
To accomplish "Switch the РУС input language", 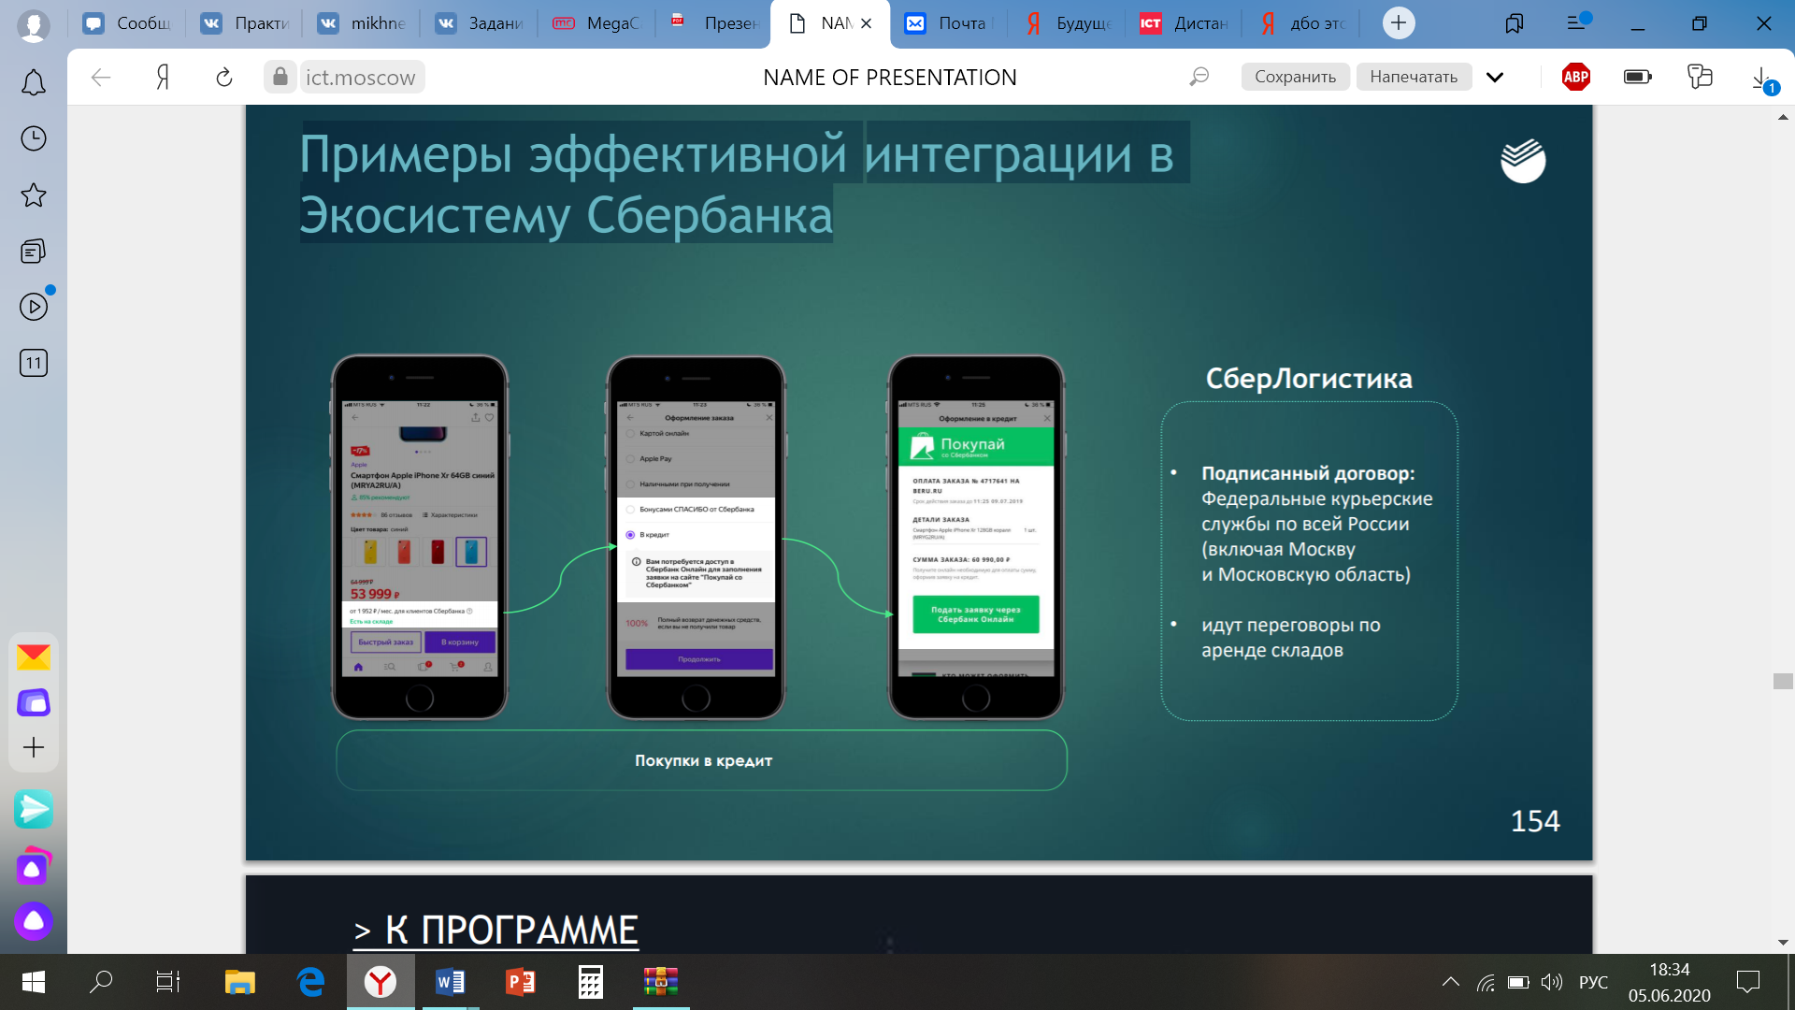I will point(1593,982).
